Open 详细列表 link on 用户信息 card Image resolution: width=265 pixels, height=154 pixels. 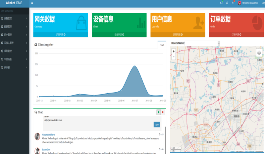pyautogui.click(x=178, y=35)
